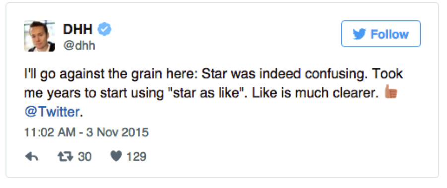Screen dimensions: 447x188
Task: Open the 11:02 AM timestamp permalink
Action: 50,132
